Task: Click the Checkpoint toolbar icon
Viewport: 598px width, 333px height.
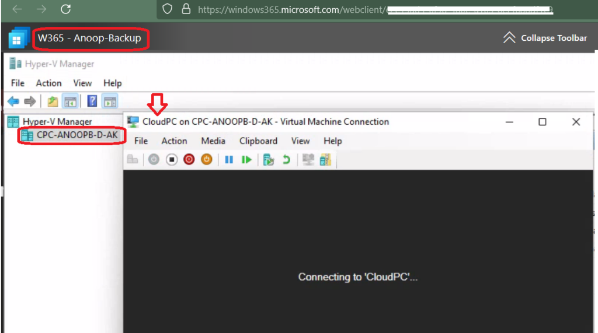Action: click(x=269, y=160)
